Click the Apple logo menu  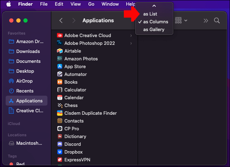coord(9,4)
